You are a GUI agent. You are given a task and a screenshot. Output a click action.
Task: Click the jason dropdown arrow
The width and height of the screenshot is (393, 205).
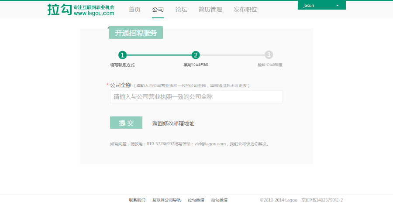point(338,6)
